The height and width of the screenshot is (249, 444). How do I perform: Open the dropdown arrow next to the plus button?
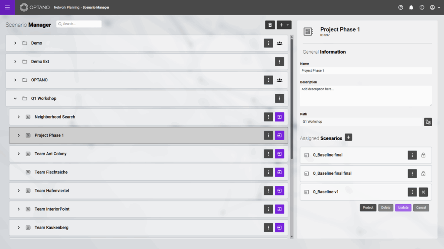pos(287,25)
